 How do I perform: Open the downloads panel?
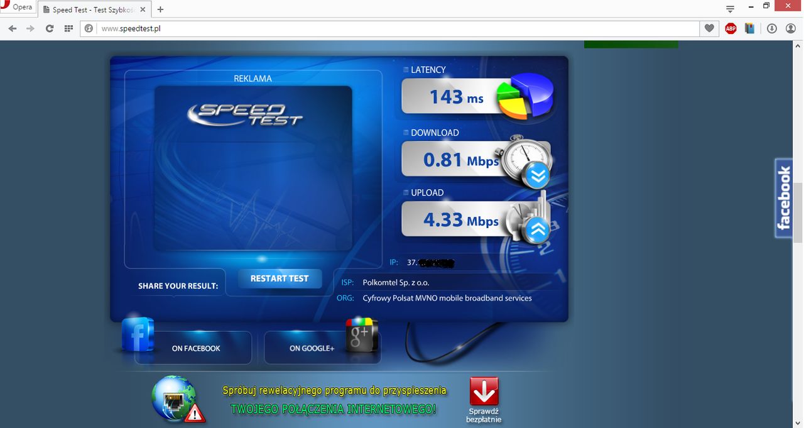[x=772, y=28]
